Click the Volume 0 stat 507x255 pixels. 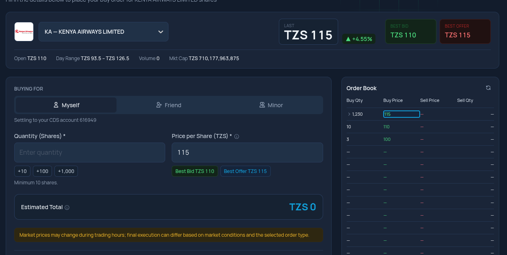(149, 58)
